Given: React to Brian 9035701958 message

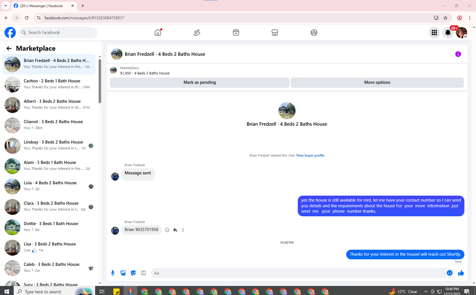Looking at the screenshot, I should pos(167,230).
